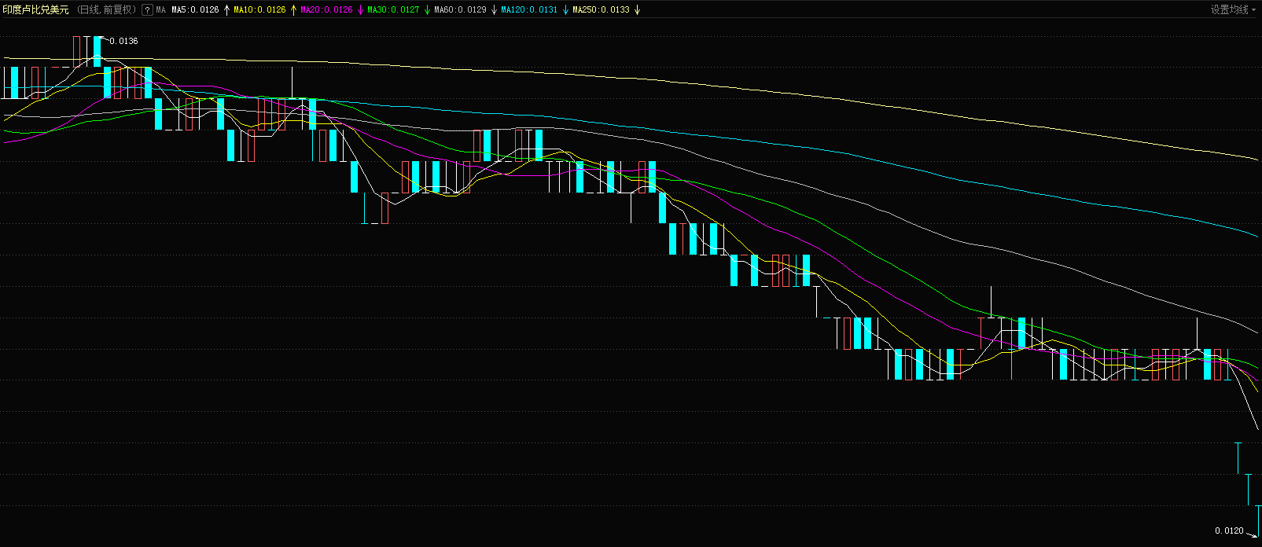Pick the green MA30:0.0127 legend entry
Viewport: 1262px width, 547px height.
pos(393,10)
